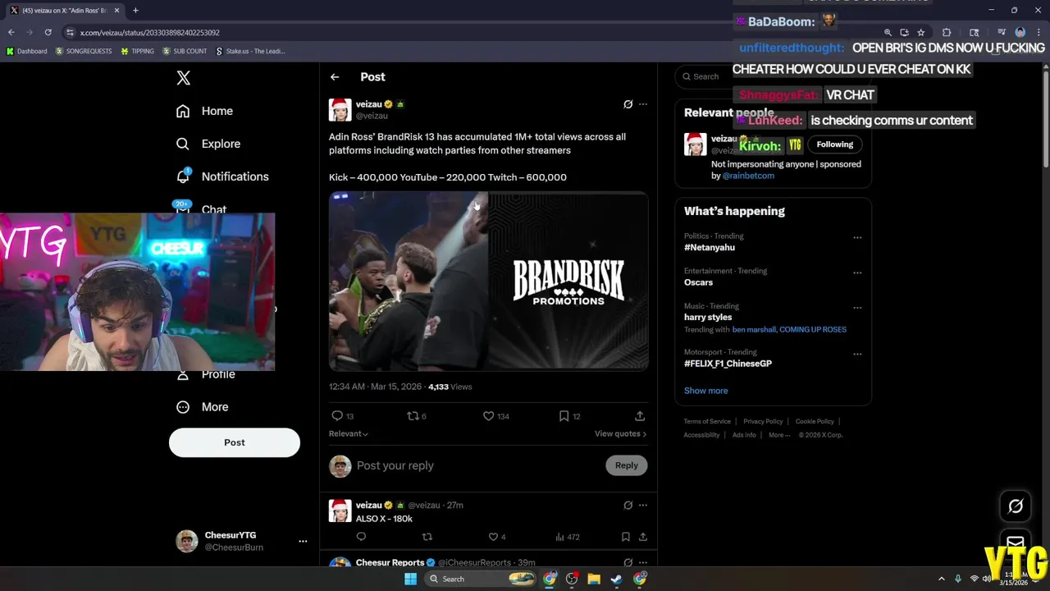The image size is (1050, 591).
Task: Reload the page in browser
Action: [x=48, y=32]
